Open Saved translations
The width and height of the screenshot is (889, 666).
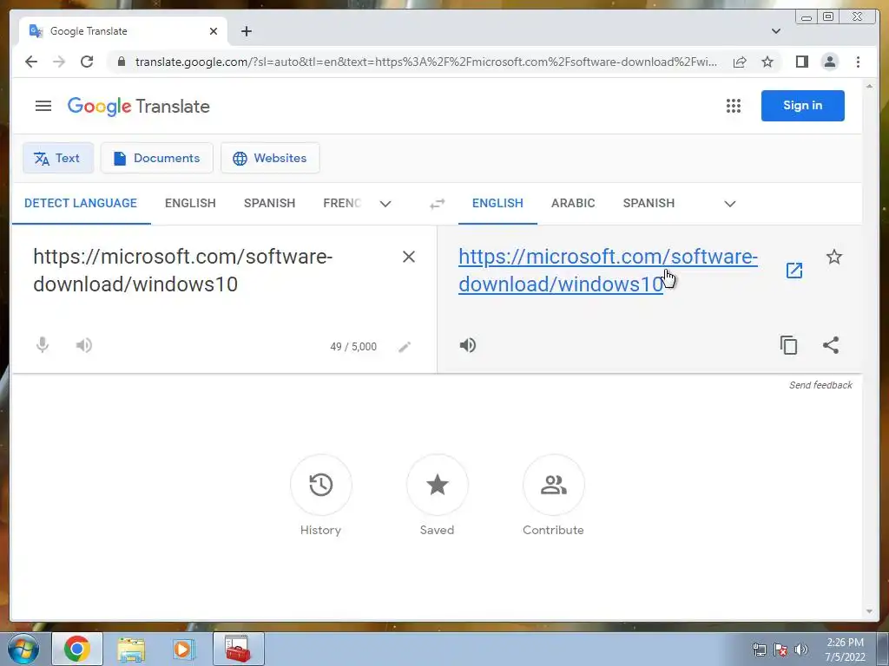[x=438, y=485]
